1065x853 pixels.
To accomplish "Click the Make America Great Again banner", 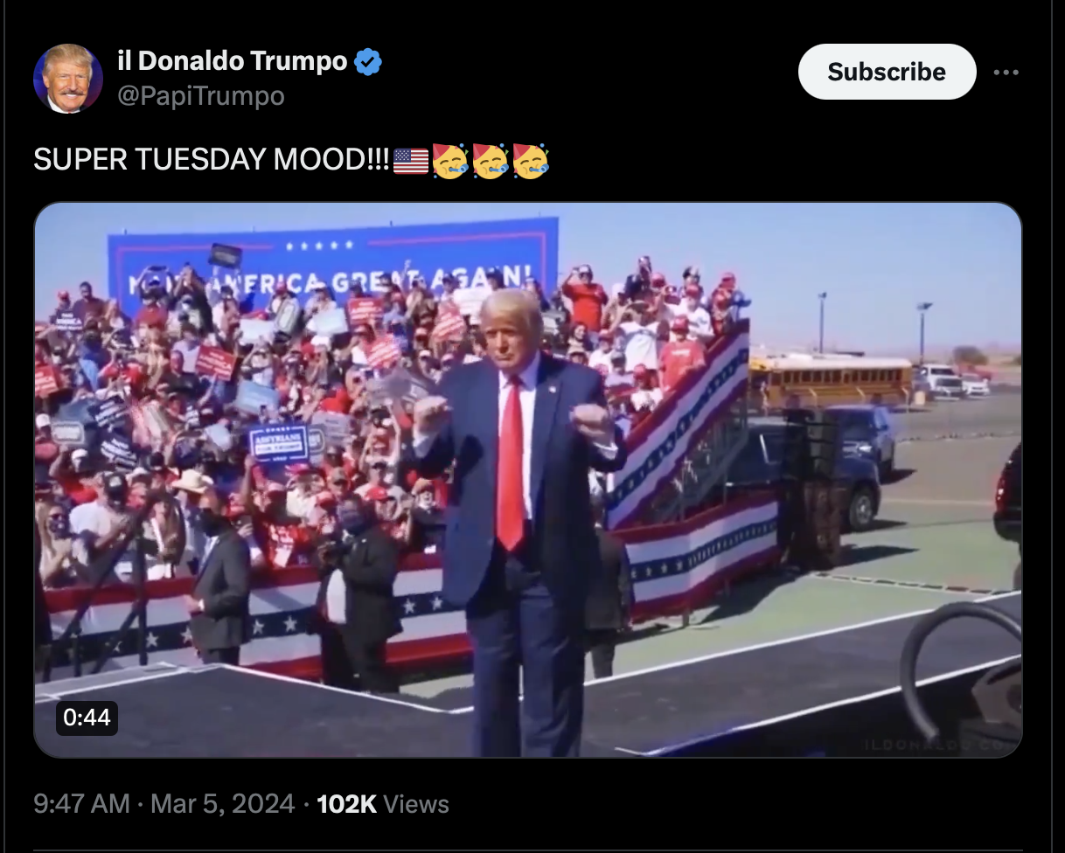I will (x=332, y=264).
